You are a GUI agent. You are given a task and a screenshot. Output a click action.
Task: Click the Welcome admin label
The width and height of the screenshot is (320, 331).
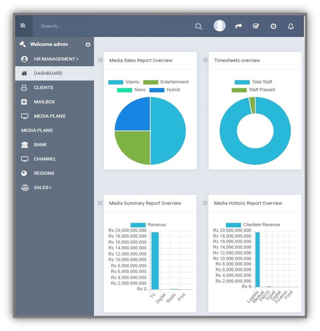pos(49,44)
